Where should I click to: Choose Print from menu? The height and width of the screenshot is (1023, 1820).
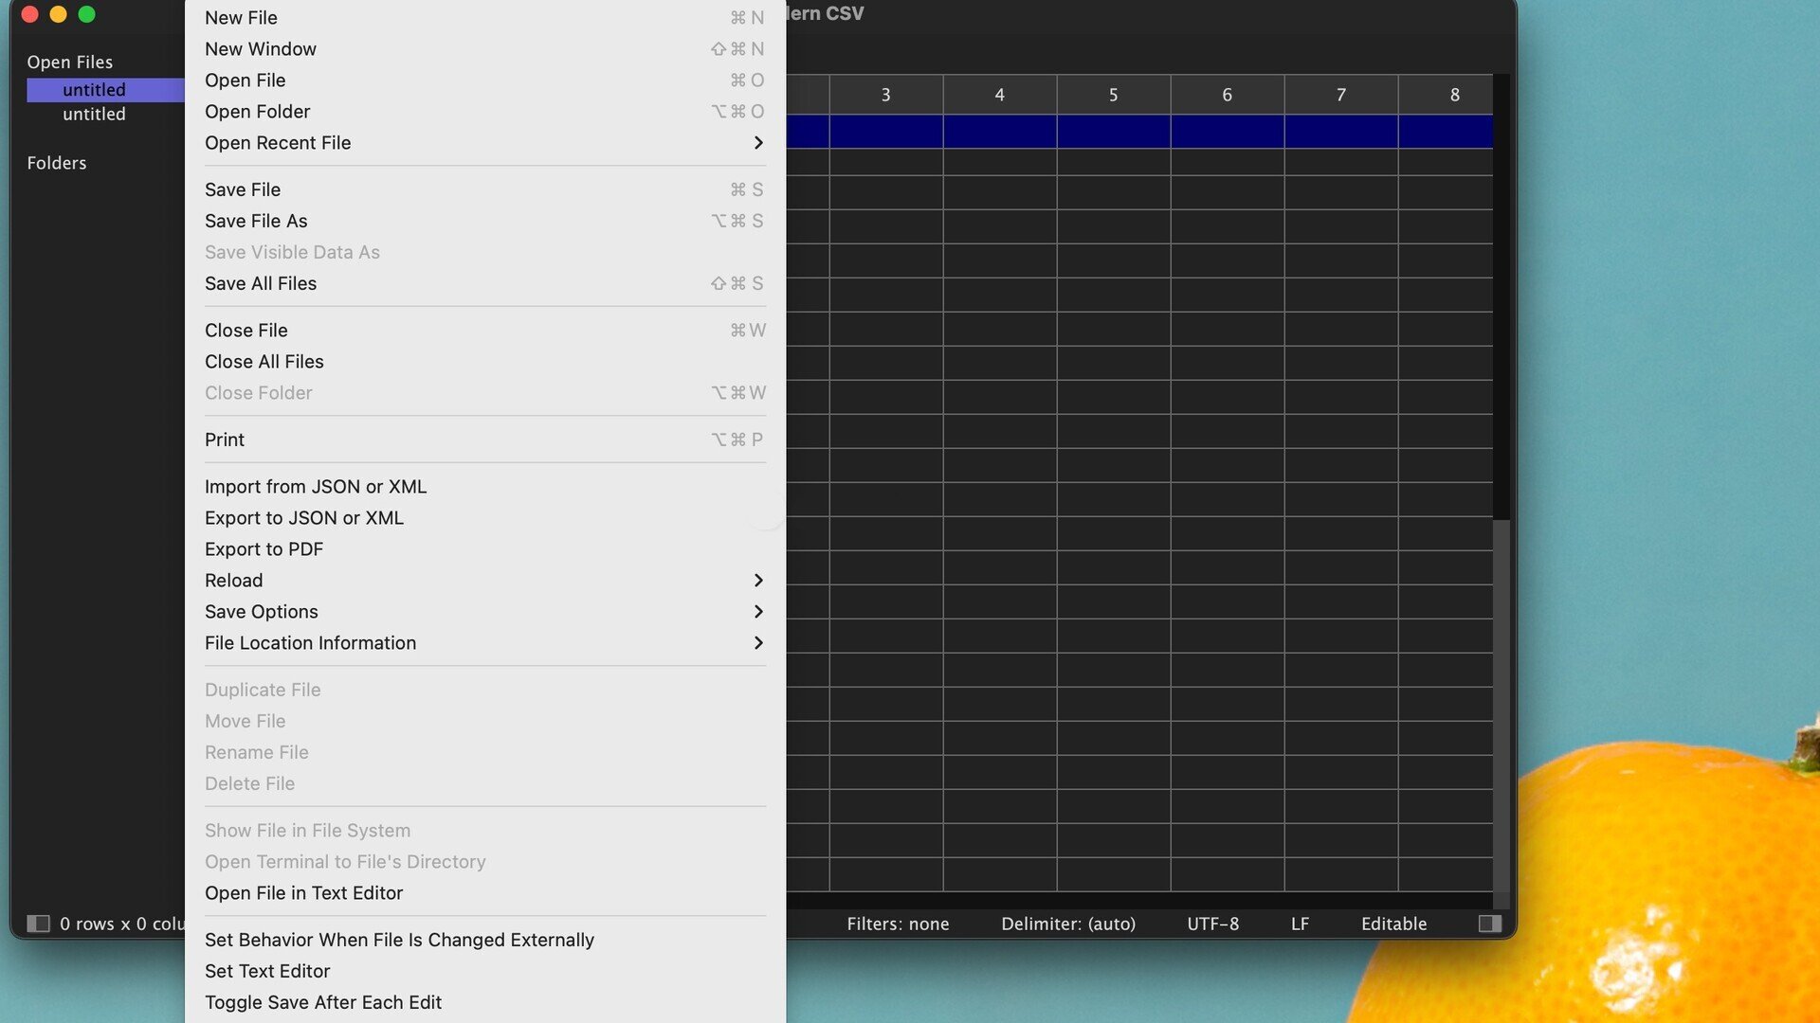[x=485, y=440]
